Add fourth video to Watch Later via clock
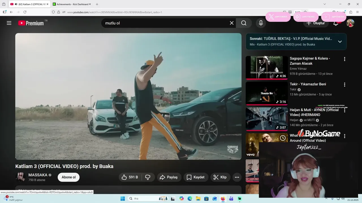Screen dimensions: 362x203 (x=283, y=138)
